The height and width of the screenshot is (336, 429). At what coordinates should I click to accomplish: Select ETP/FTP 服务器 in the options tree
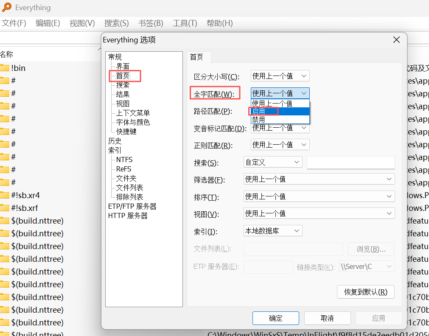tap(132, 206)
